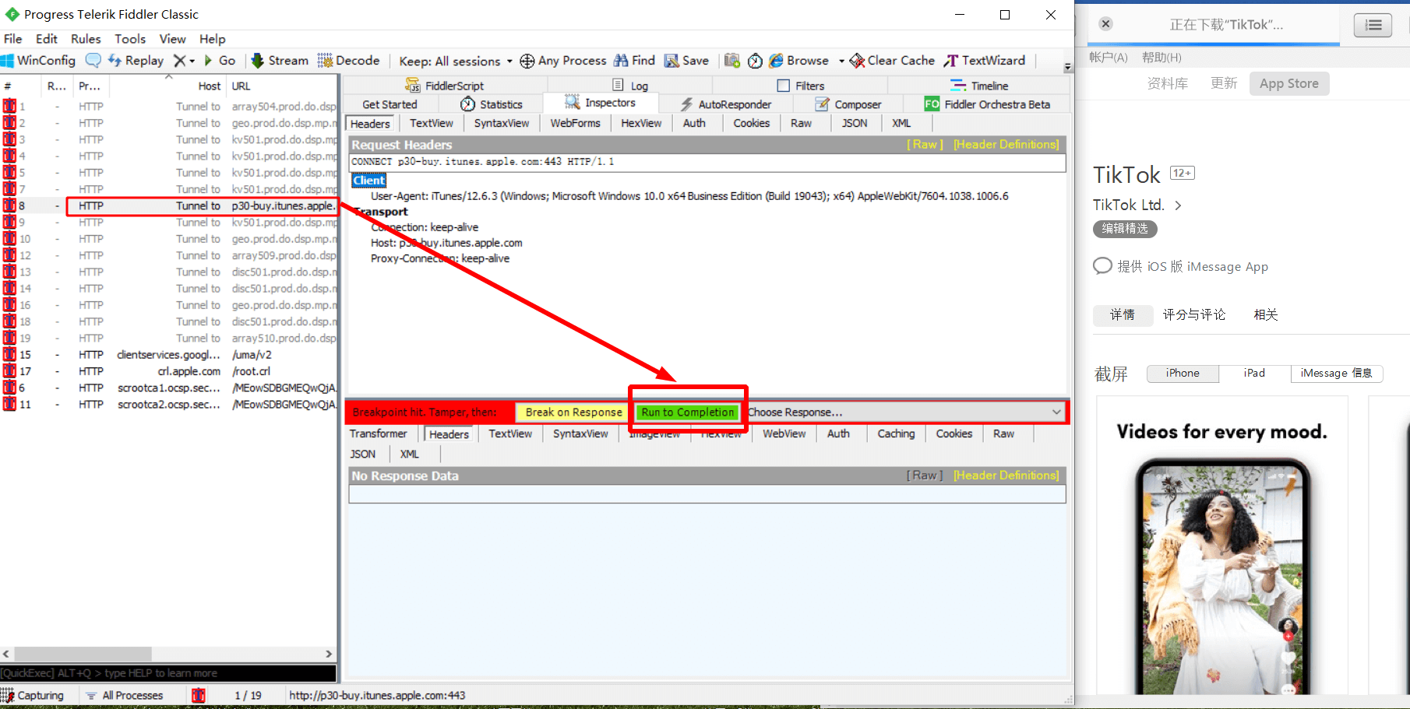Open the Remove sessions X dropdown
Screen dimensions: 1410x709
(184, 61)
